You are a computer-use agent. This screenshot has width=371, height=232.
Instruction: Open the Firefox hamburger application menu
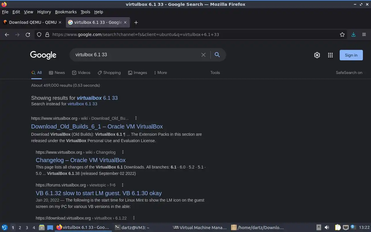[364, 35]
